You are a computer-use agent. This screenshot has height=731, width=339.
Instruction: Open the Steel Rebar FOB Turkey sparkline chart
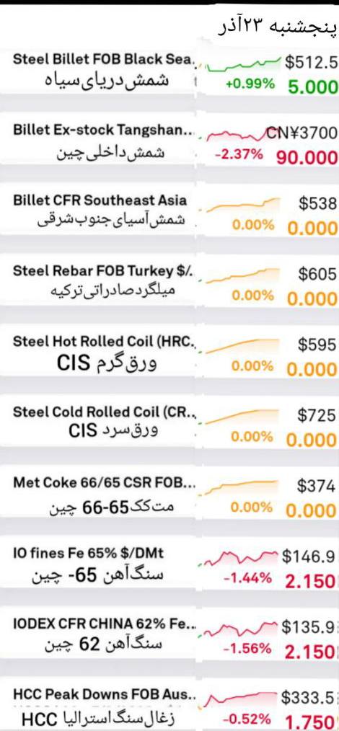(243, 275)
